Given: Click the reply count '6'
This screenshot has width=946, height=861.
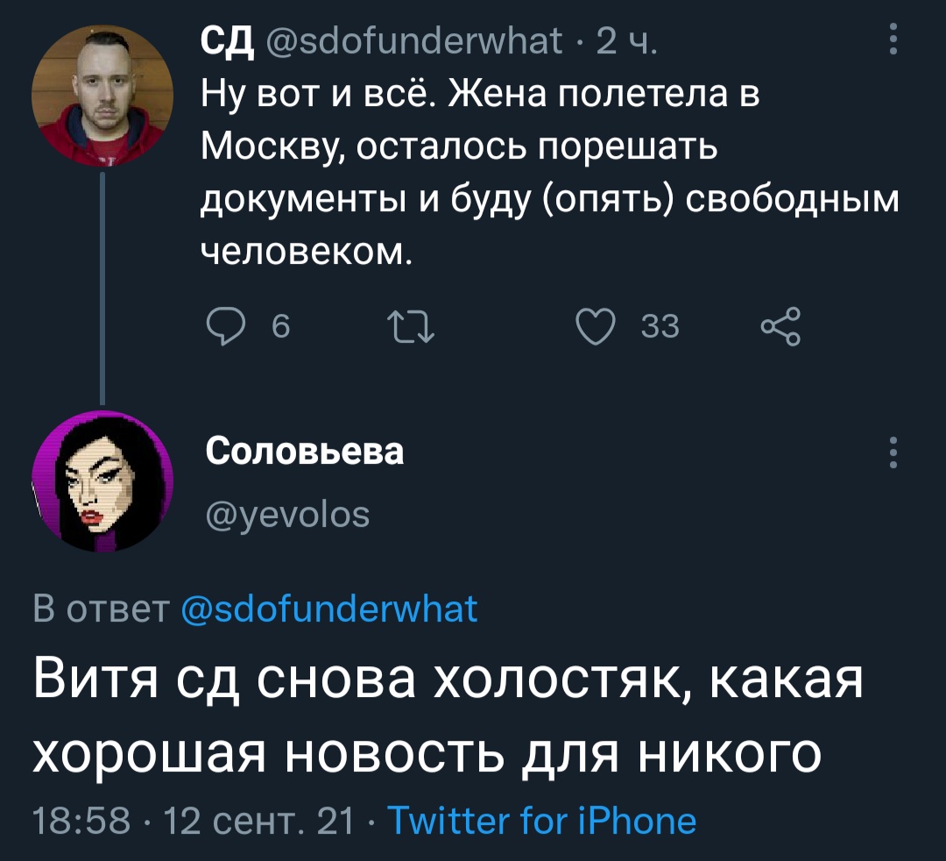Looking at the screenshot, I should pyautogui.click(x=279, y=326).
